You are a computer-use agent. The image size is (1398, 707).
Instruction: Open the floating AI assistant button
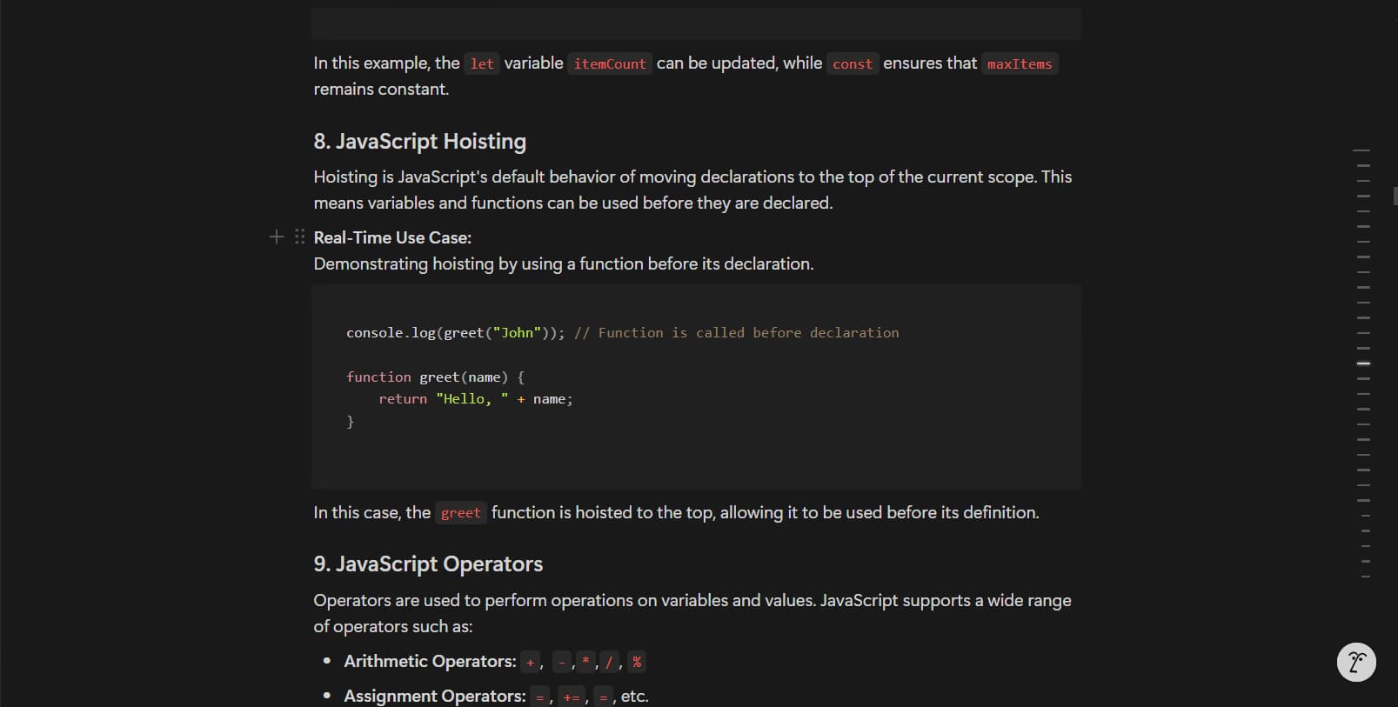[1356, 662]
